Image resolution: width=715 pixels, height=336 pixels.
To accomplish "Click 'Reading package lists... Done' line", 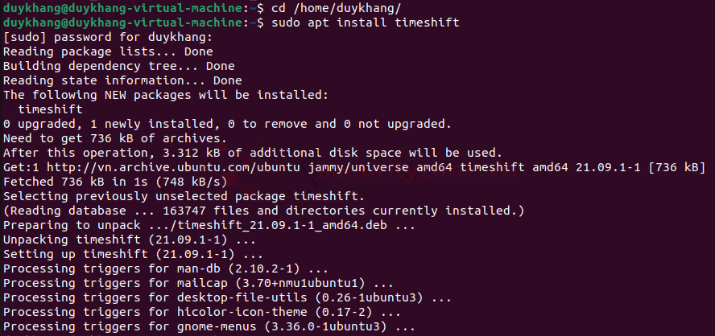I will pos(108,52).
